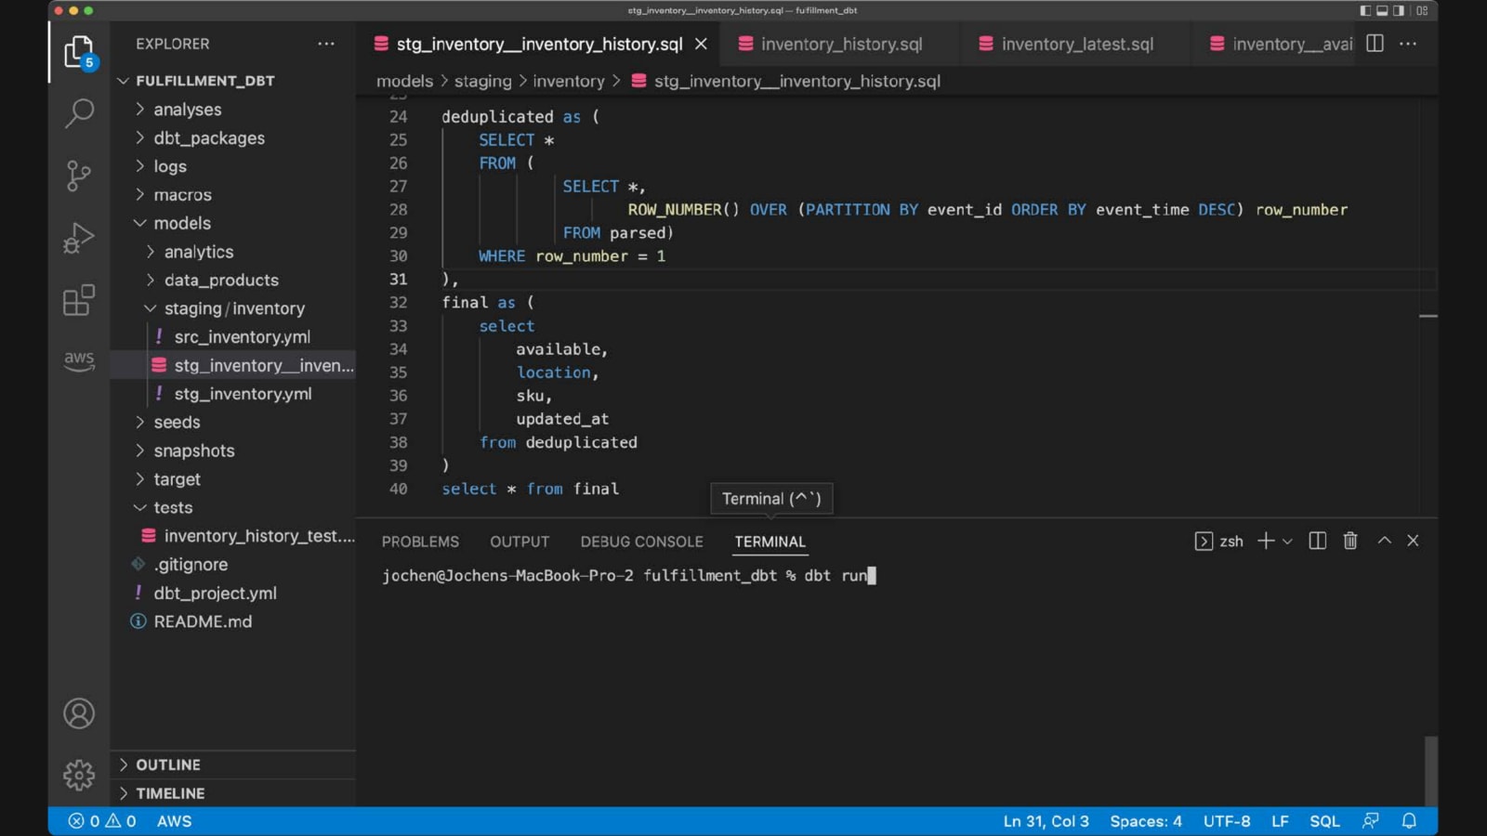Screen dimensions: 1487x836
Task: Split the terminal panel
Action: (1317, 541)
